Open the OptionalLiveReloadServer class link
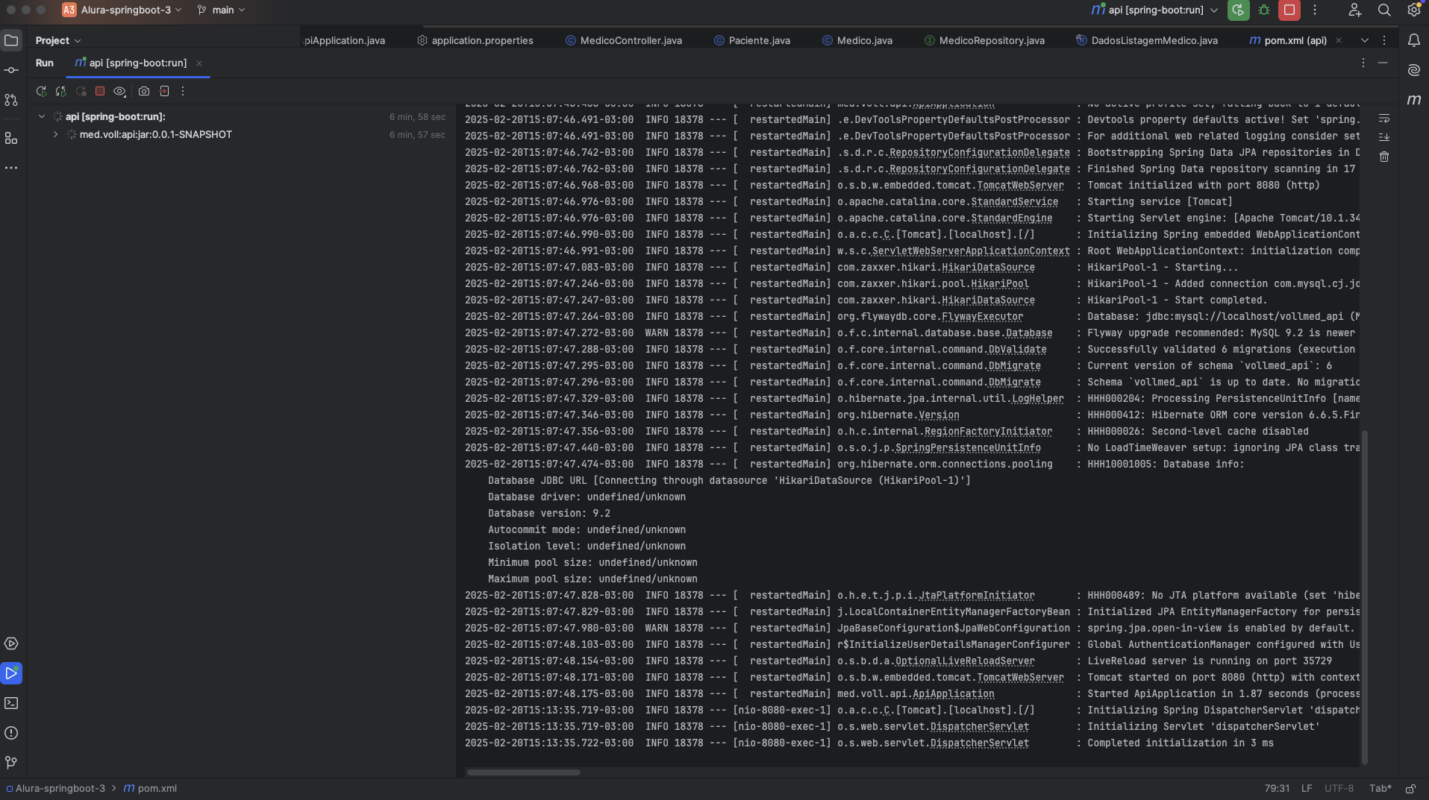The image size is (1429, 800). [x=965, y=661]
